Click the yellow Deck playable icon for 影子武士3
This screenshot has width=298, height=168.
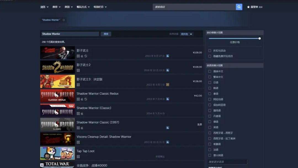168,85
